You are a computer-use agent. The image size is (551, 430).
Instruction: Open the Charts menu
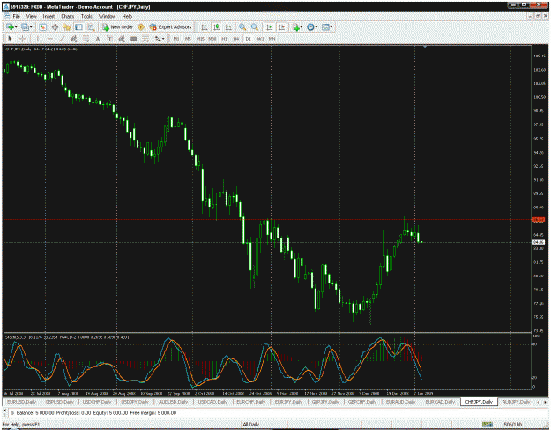click(68, 16)
